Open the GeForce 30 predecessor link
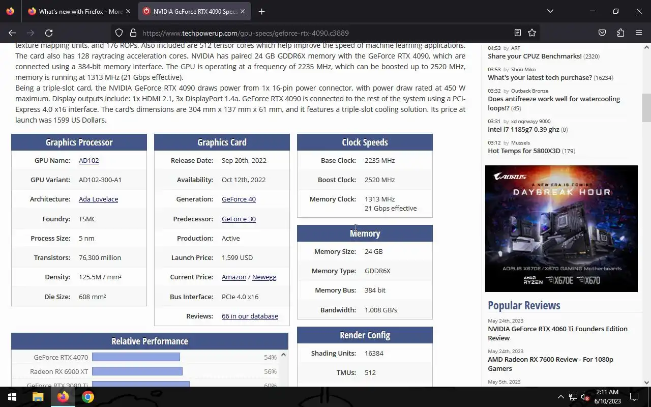 [239, 219]
